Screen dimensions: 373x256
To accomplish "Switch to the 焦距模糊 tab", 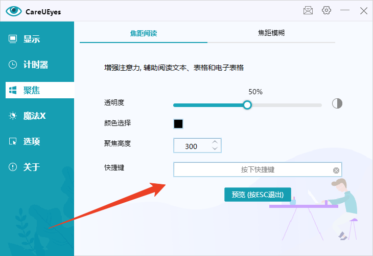I will click(271, 33).
